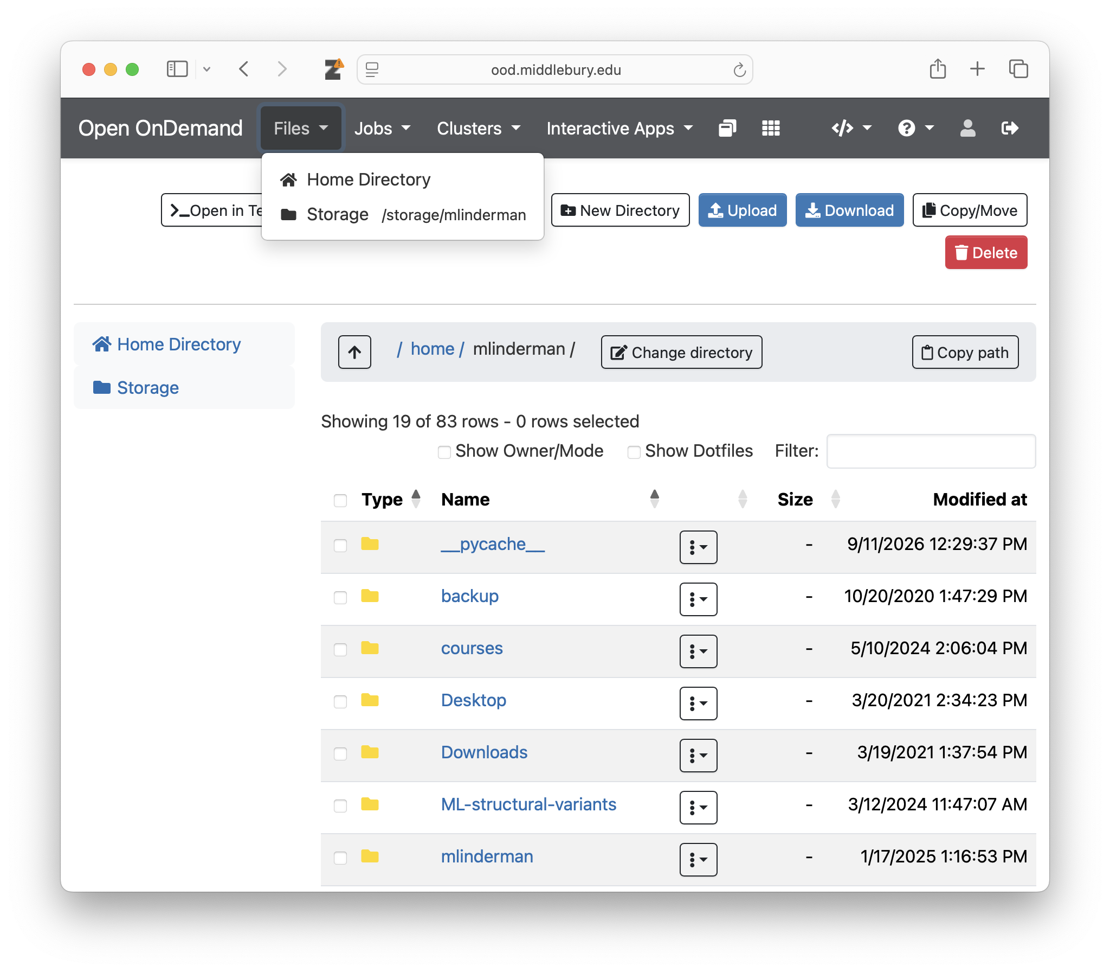
Task: Open the Help question mark menu
Action: (915, 129)
